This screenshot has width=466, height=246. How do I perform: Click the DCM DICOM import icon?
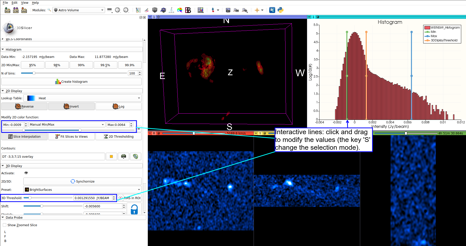[x=16, y=10]
